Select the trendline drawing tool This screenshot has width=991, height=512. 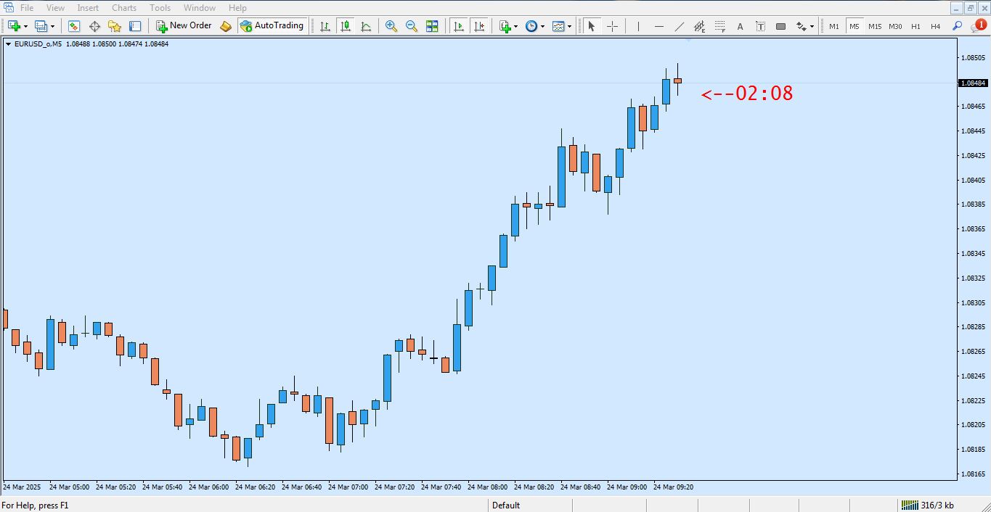click(679, 26)
